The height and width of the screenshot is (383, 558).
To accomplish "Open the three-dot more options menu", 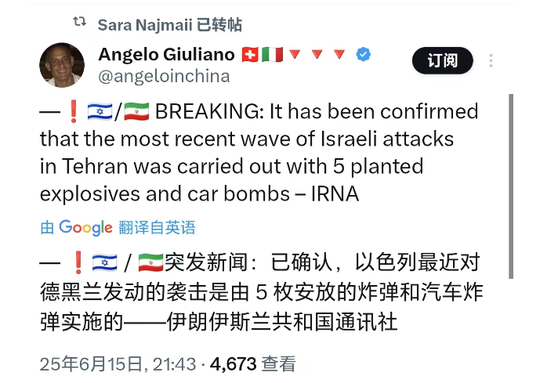I will pyautogui.click(x=491, y=61).
